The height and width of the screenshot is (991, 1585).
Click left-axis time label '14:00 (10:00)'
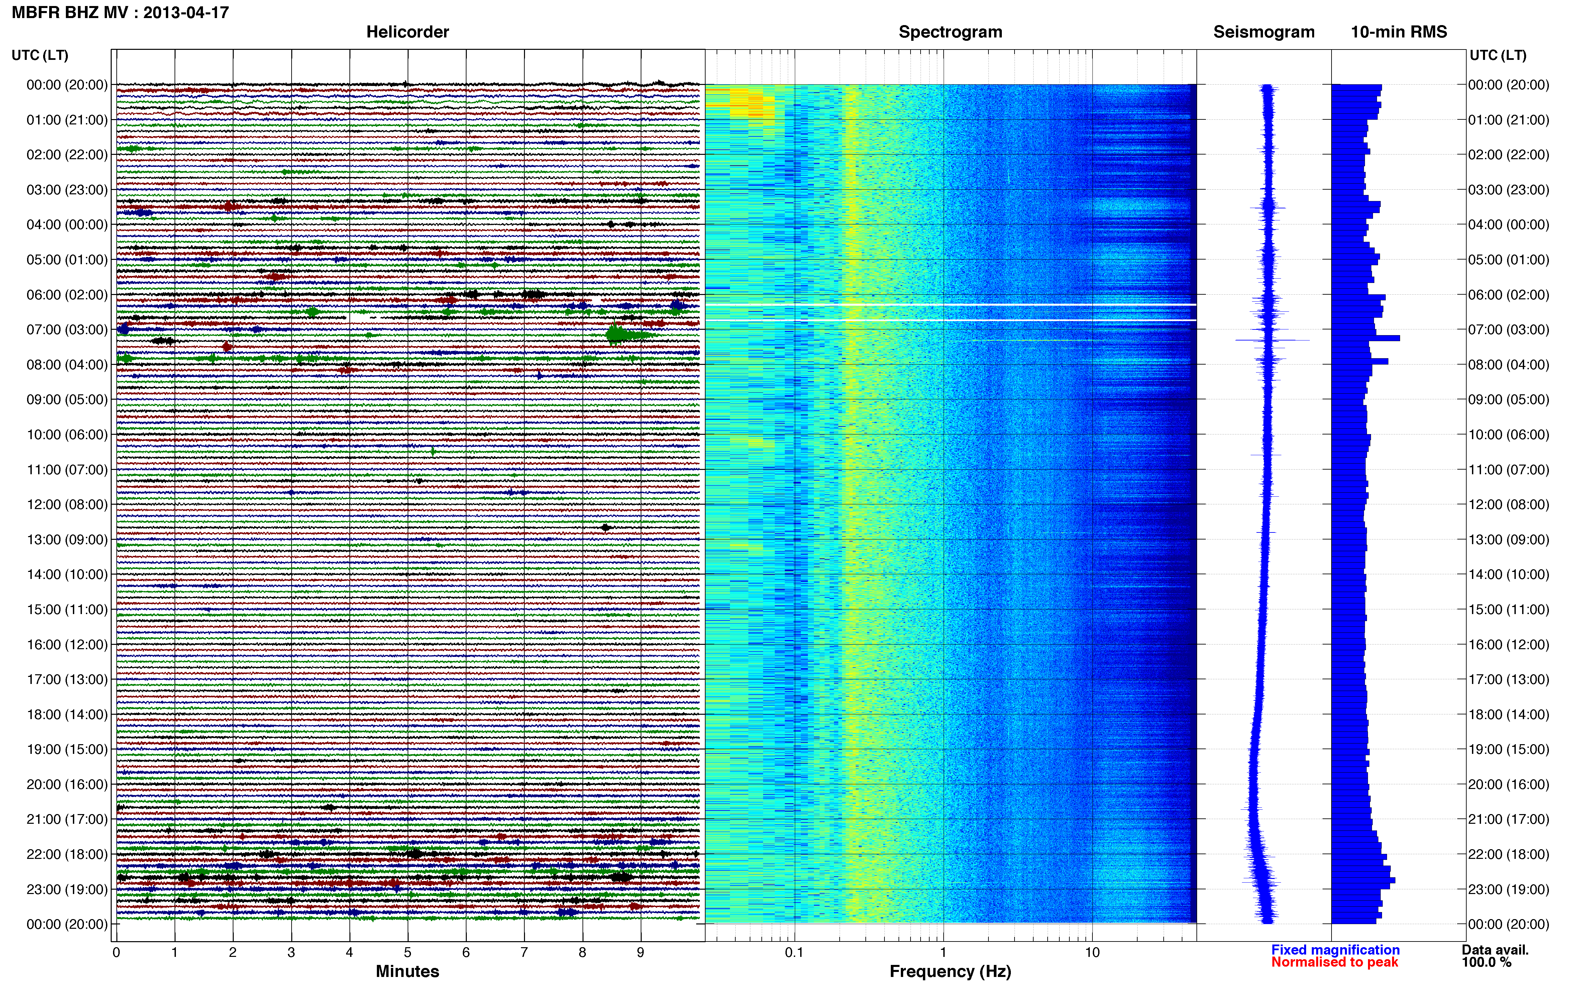(67, 575)
